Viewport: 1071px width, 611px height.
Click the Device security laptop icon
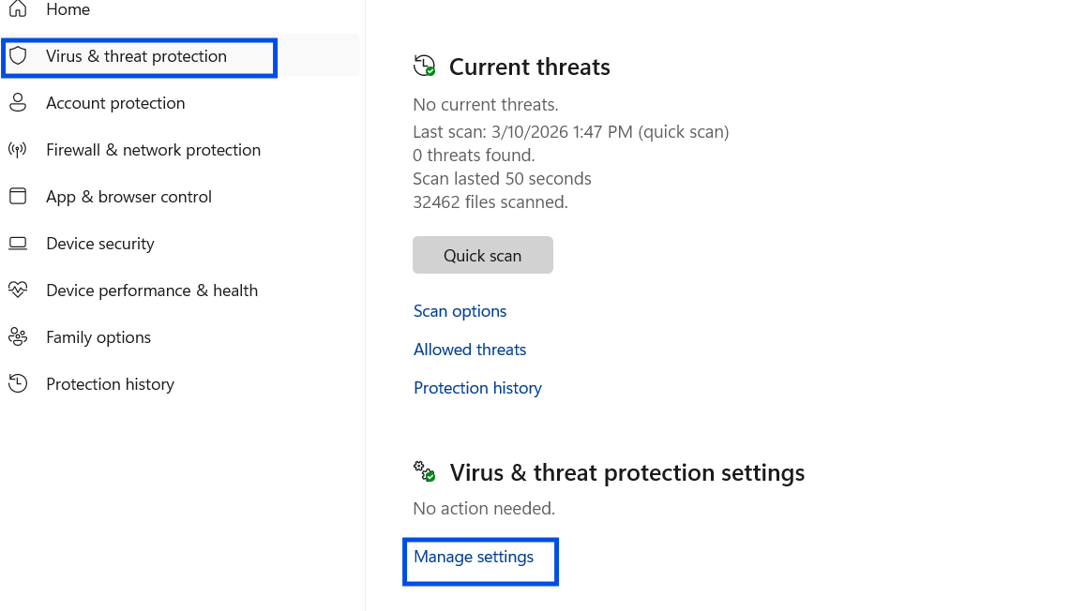tap(17, 244)
